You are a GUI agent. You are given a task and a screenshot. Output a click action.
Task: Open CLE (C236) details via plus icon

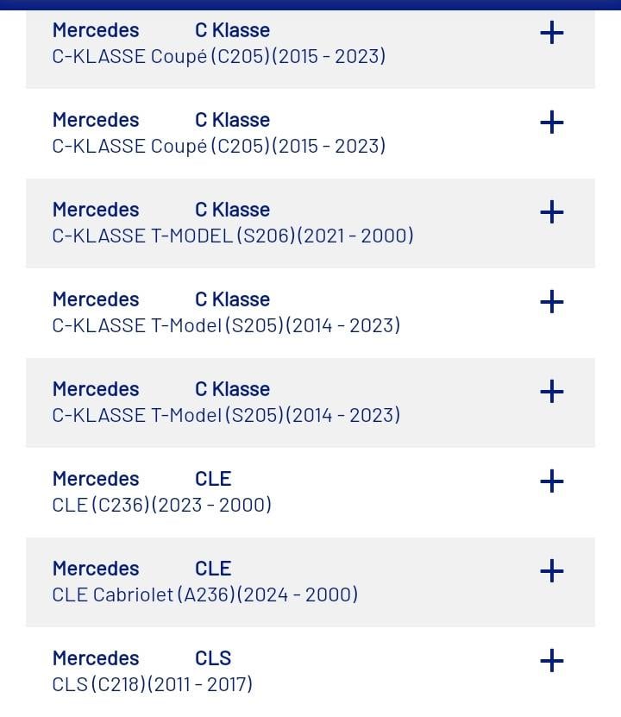tap(551, 481)
